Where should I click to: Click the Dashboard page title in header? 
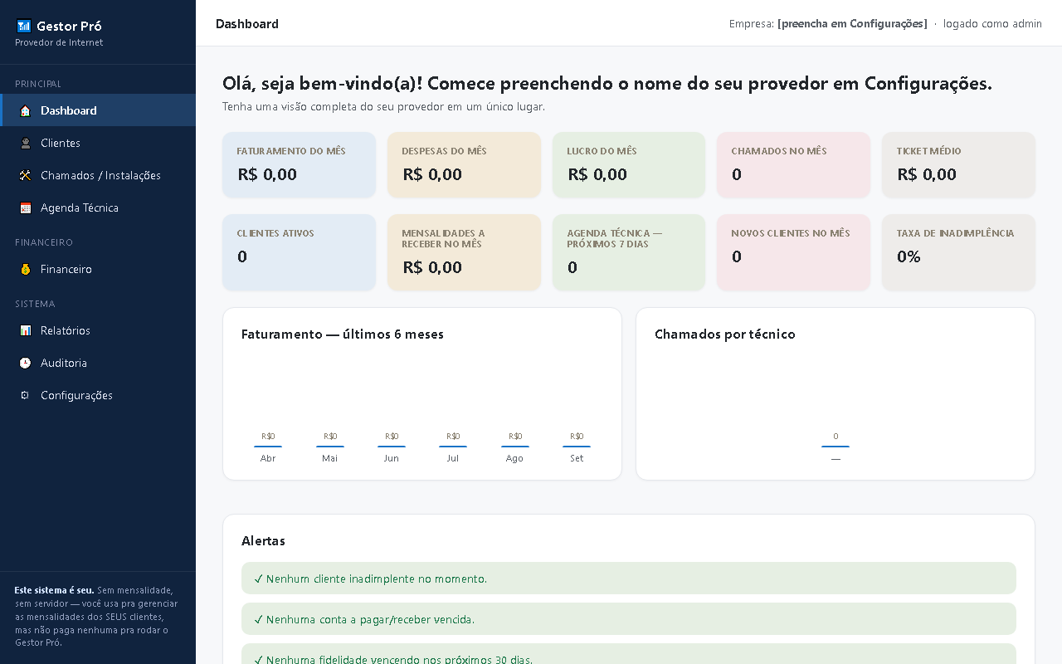[247, 23]
